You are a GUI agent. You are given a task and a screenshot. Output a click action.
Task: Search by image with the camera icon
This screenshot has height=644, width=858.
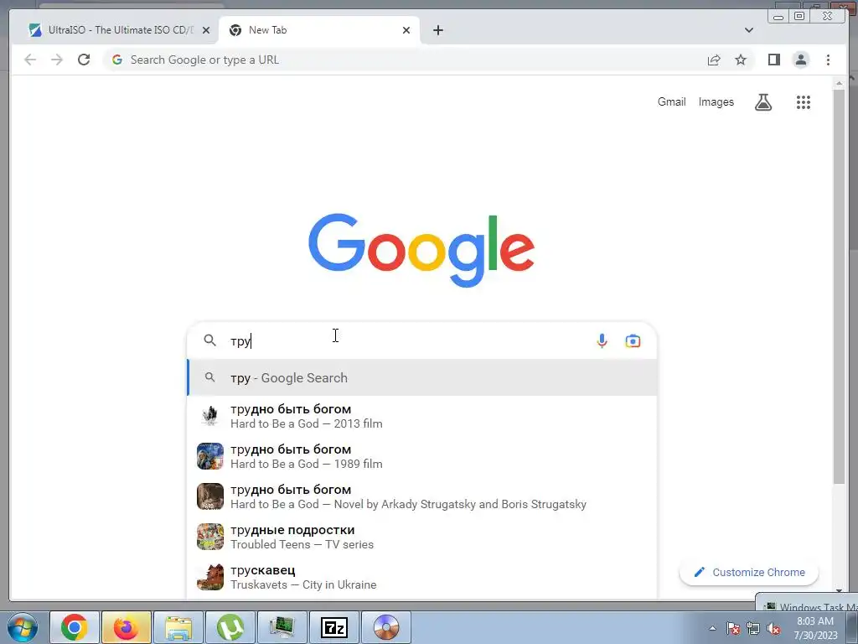point(633,340)
